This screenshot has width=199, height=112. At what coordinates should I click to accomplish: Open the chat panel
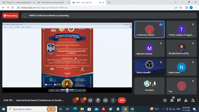(179, 100)
